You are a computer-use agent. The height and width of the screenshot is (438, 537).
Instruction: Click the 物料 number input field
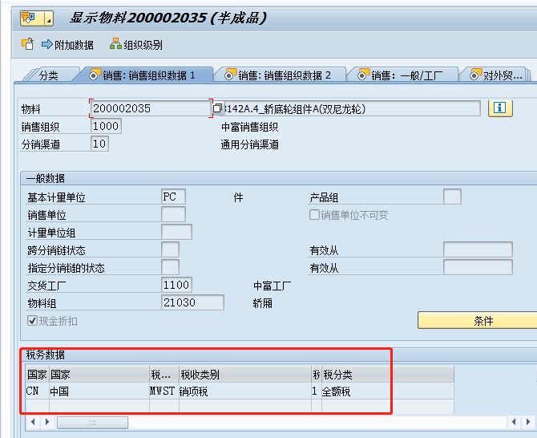(x=151, y=108)
